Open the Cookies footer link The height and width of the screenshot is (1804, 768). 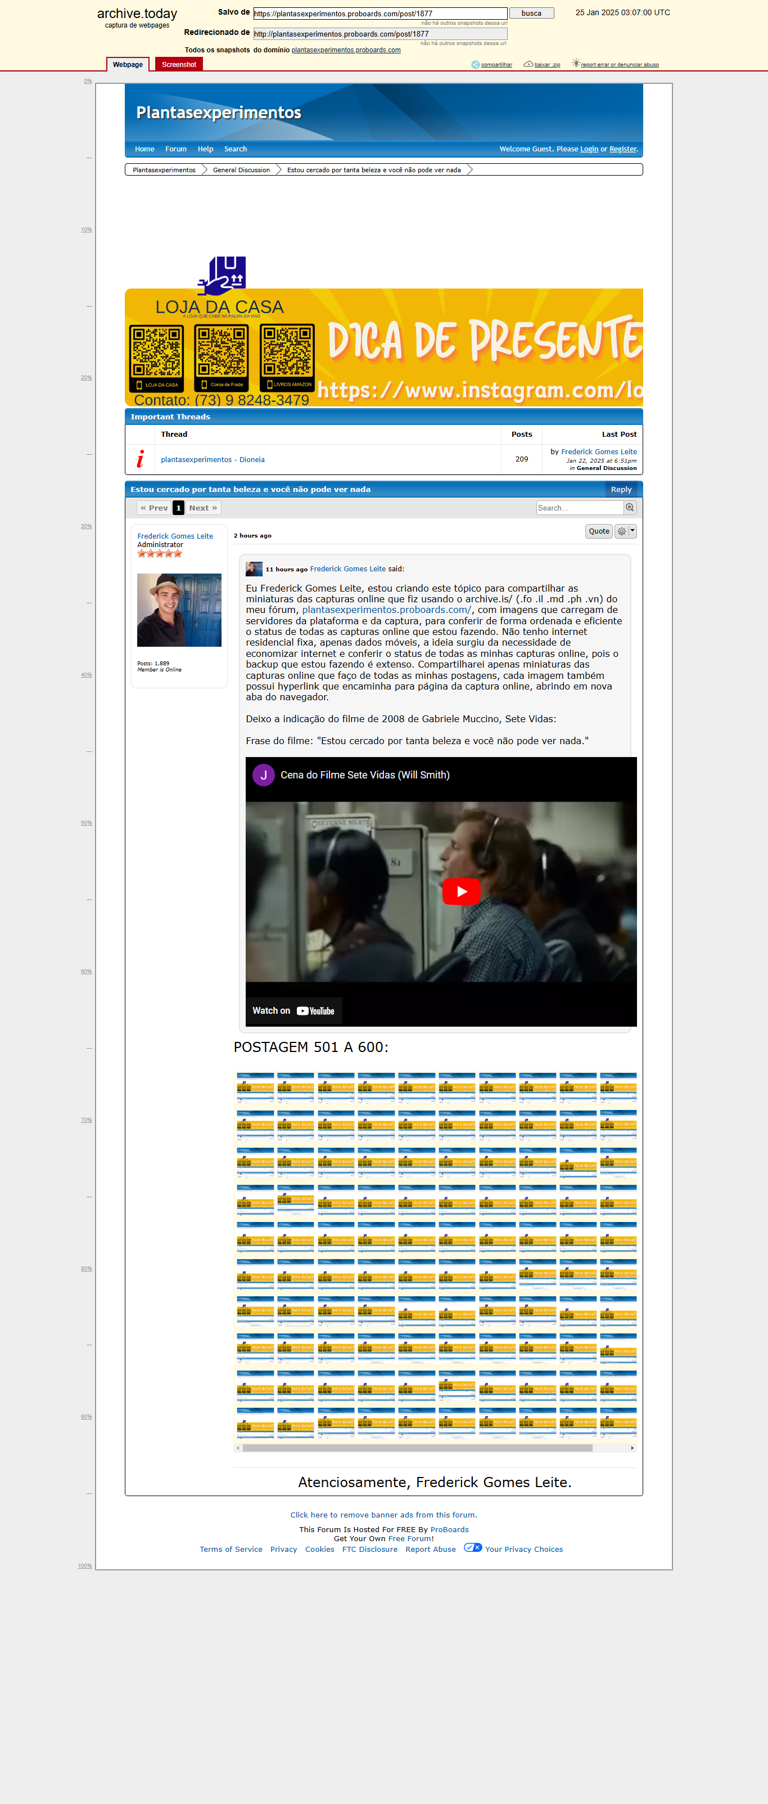320,1549
